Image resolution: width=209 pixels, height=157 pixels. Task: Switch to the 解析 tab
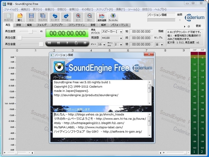tap(103, 25)
